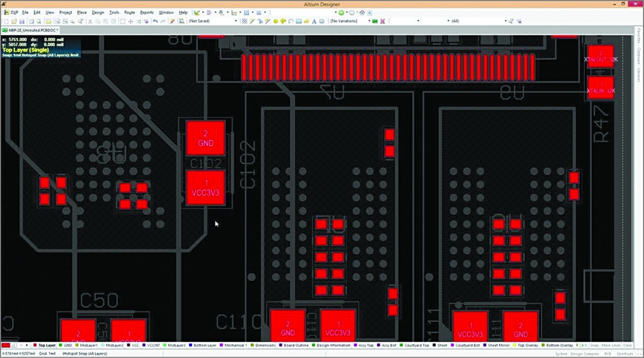This screenshot has width=644, height=358.
Task: Select the Place Pad round icon
Action: point(275,21)
